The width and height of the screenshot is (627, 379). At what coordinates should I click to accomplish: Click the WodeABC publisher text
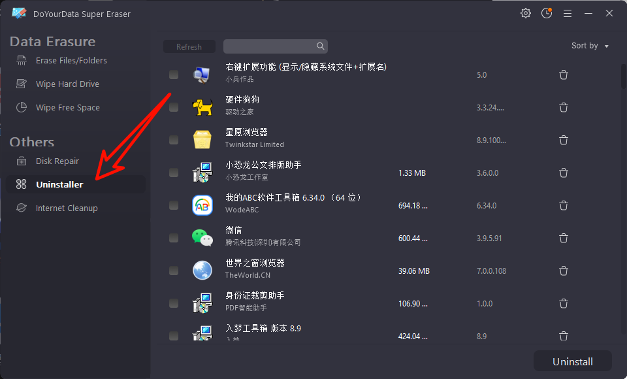(x=242, y=210)
